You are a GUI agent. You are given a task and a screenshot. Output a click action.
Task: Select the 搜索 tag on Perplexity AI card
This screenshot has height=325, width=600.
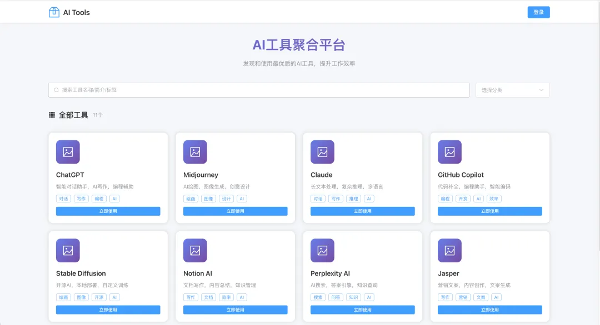[x=318, y=297]
